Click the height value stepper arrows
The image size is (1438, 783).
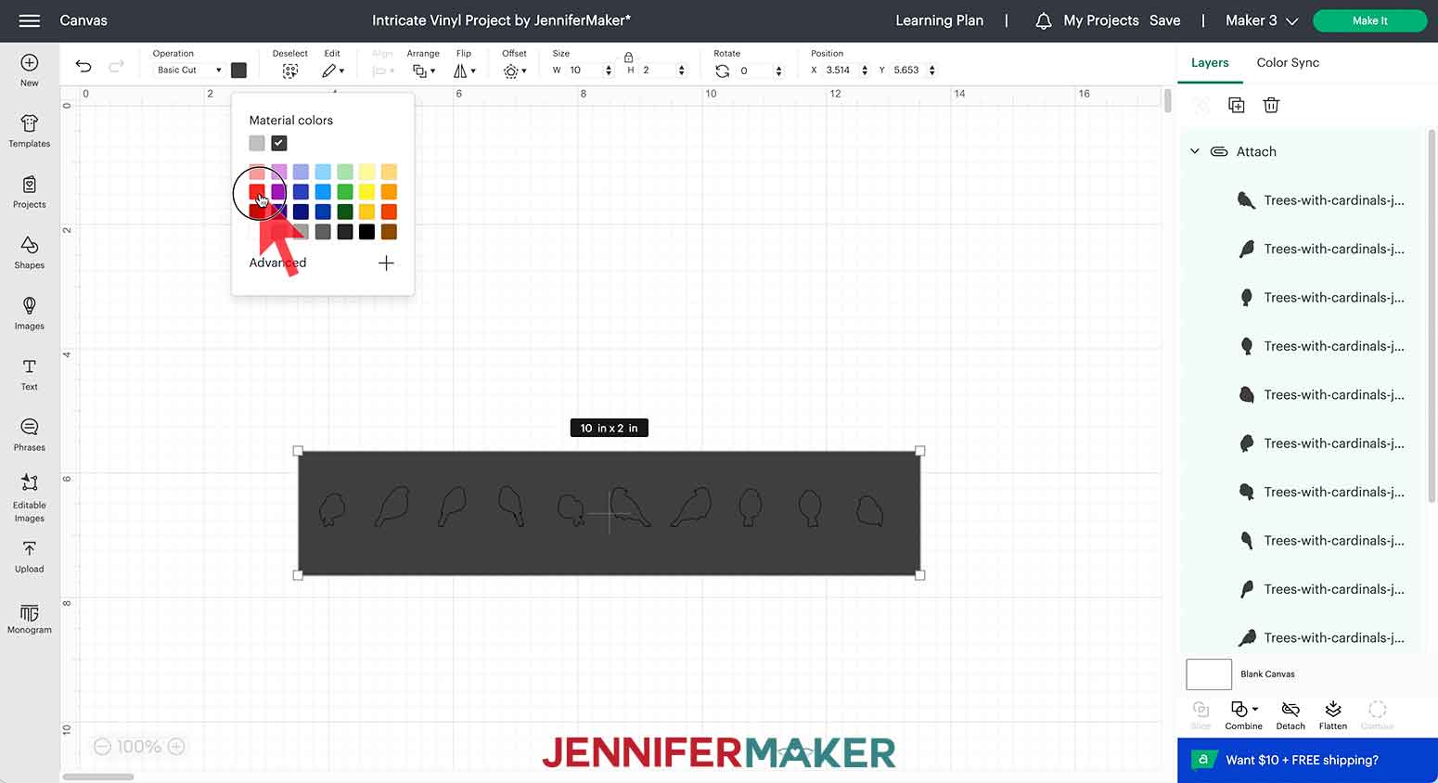click(682, 71)
